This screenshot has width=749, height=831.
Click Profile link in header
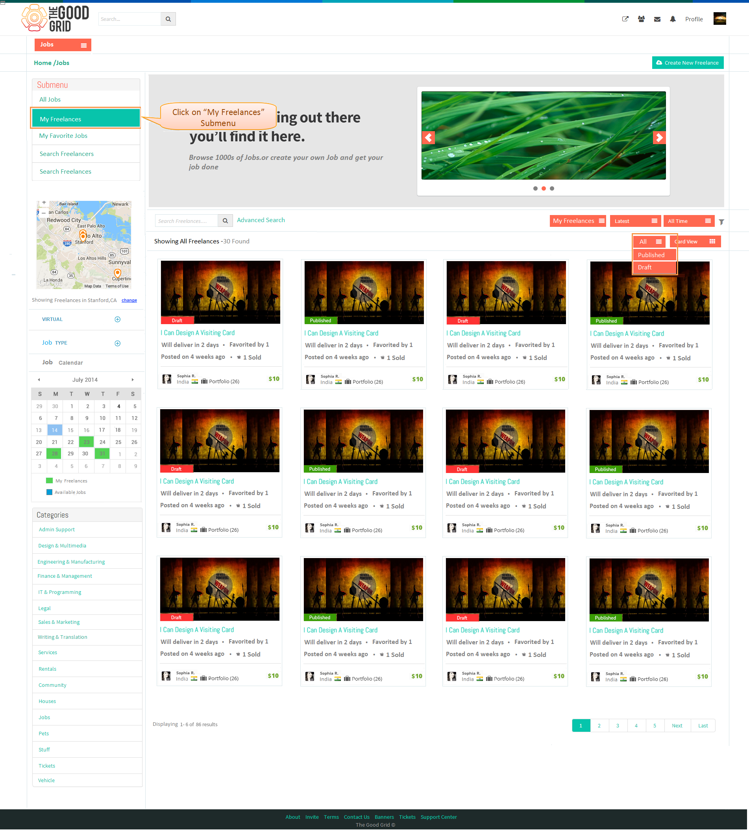(694, 19)
